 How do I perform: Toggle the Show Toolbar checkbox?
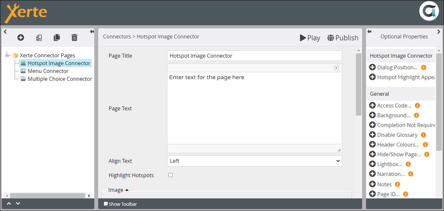106,204
